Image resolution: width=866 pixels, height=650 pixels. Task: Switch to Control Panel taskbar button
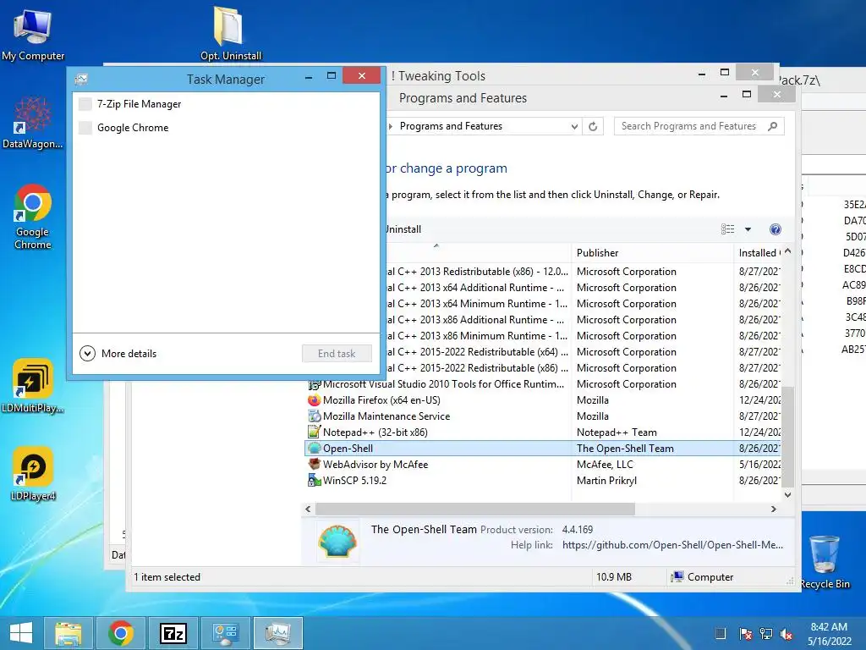225,633
